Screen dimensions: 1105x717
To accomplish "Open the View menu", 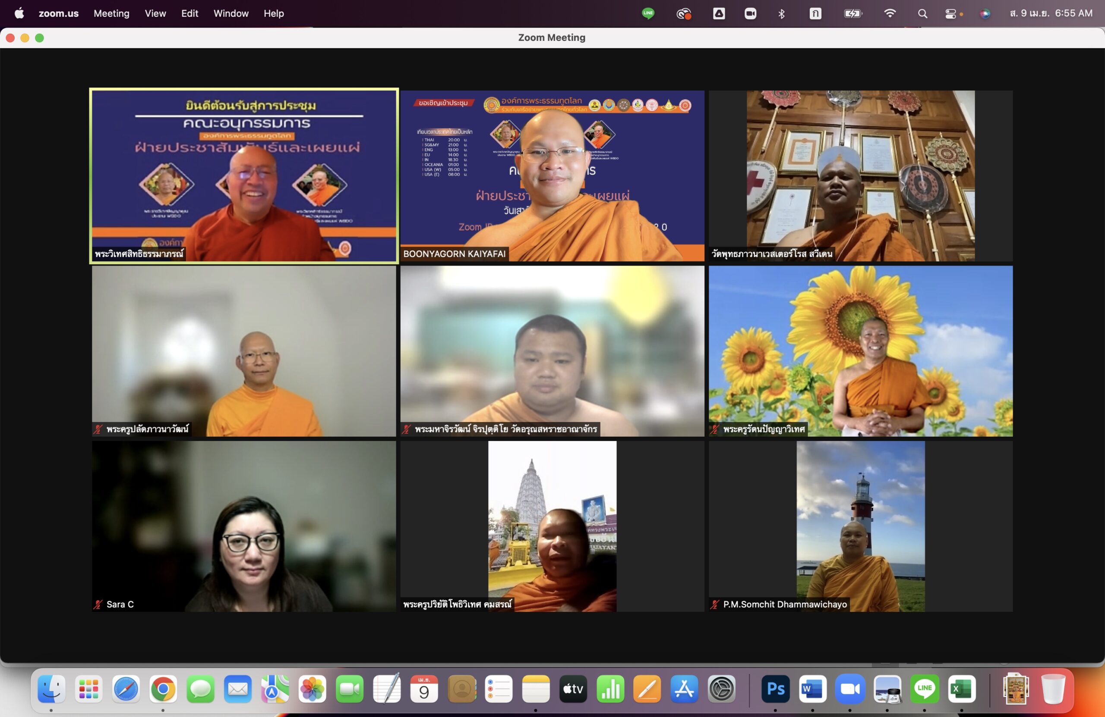I will [155, 13].
